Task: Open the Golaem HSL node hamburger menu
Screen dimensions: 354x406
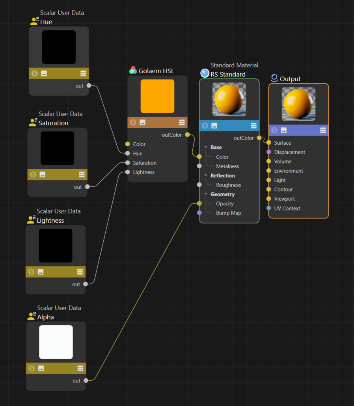Action: [x=182, y=123]
